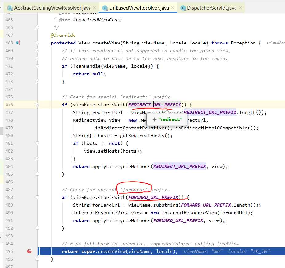This screenshot has width=285, height=268.
Task: Close the DispatcherServlet.java tab
Action: click(240, 8)
